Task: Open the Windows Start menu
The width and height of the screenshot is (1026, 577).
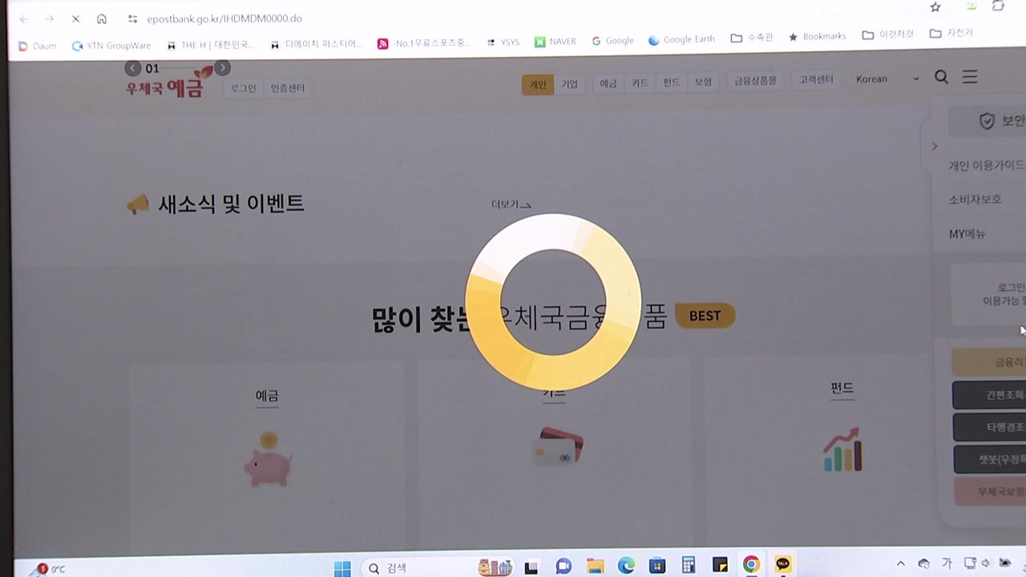Action: [342, 568]
